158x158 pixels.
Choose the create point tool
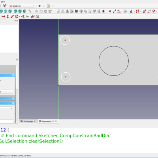coord(110,11)
